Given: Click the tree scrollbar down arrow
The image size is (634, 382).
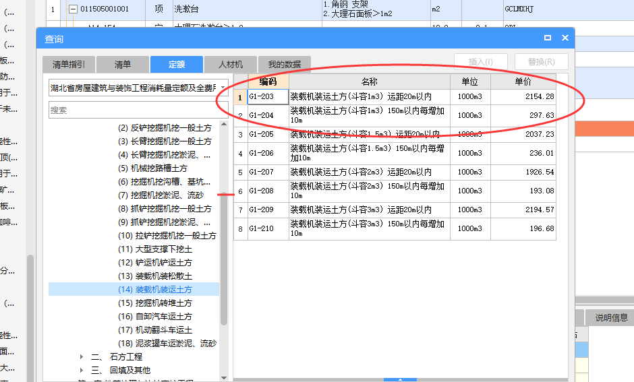Looking at the screenshot, I should coord(224,377).
